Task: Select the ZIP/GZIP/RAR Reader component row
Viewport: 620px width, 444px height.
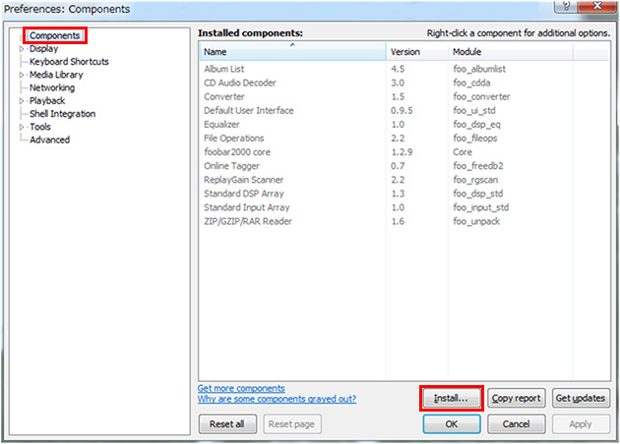Action: (247, 221)
